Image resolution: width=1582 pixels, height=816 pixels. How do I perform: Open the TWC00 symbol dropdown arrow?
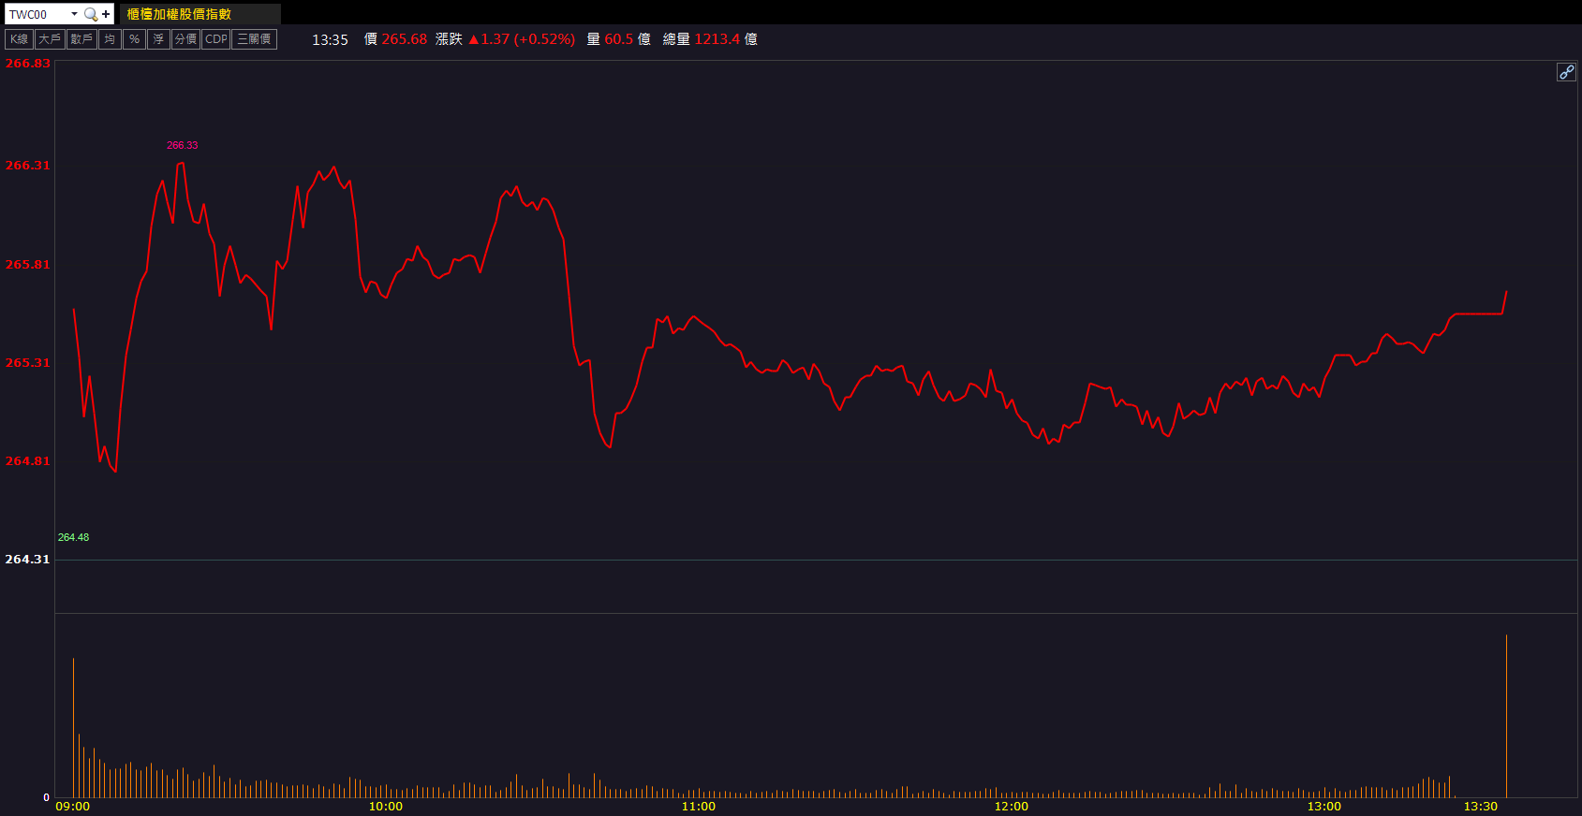pyautogui.click(x=74, y=14)
